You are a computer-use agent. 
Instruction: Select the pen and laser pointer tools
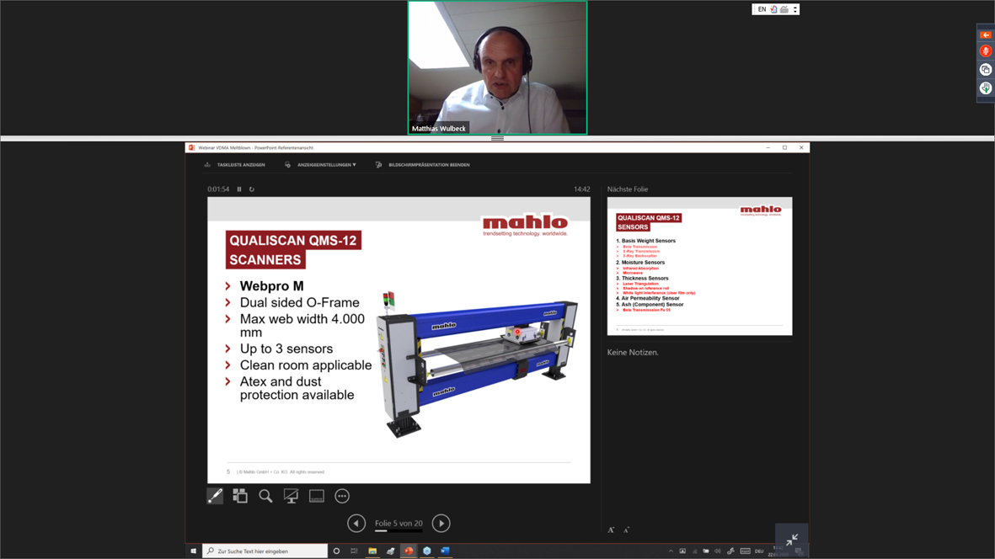point(215,496)
